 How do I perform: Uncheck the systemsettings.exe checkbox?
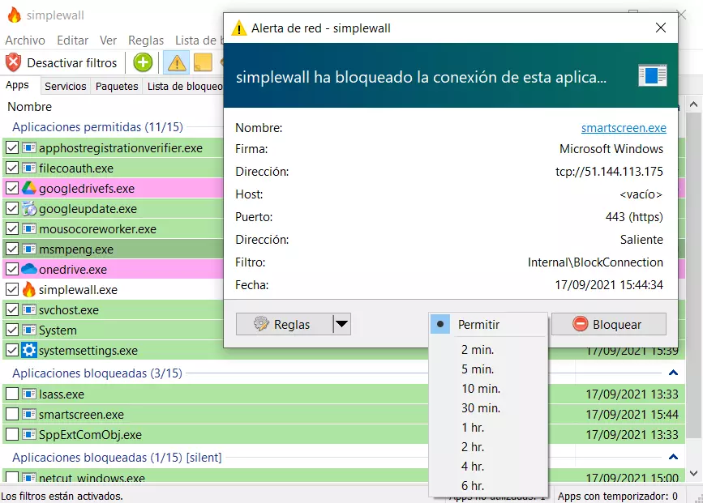12,350
